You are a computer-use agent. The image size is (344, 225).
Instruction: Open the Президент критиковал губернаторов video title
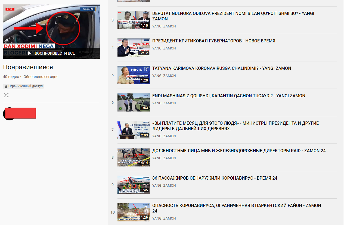(x=213, y=41)
